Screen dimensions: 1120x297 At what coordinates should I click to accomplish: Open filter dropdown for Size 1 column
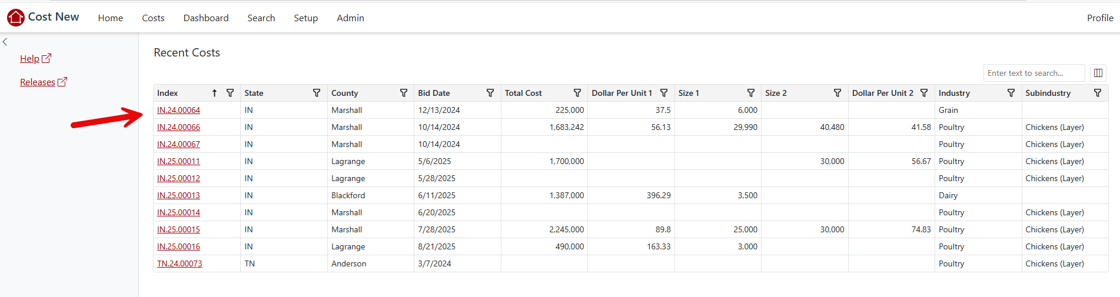tap(751, 93)
